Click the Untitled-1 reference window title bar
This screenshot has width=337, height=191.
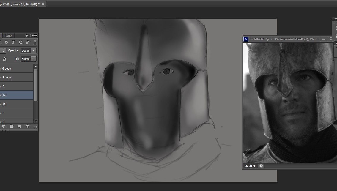click(x=283, y=39)
